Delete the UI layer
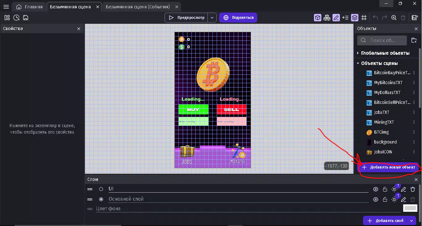Image resolution: width=422 pixels, height=226 pixels. (413, 189)
